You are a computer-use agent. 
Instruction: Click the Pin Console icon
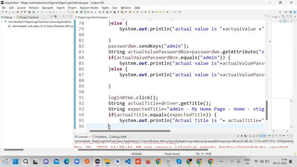269,136
